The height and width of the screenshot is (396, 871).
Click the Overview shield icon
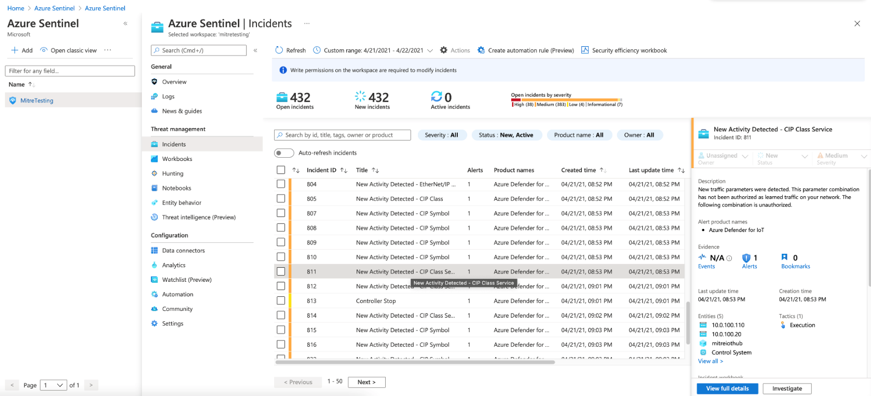[154, 82]
